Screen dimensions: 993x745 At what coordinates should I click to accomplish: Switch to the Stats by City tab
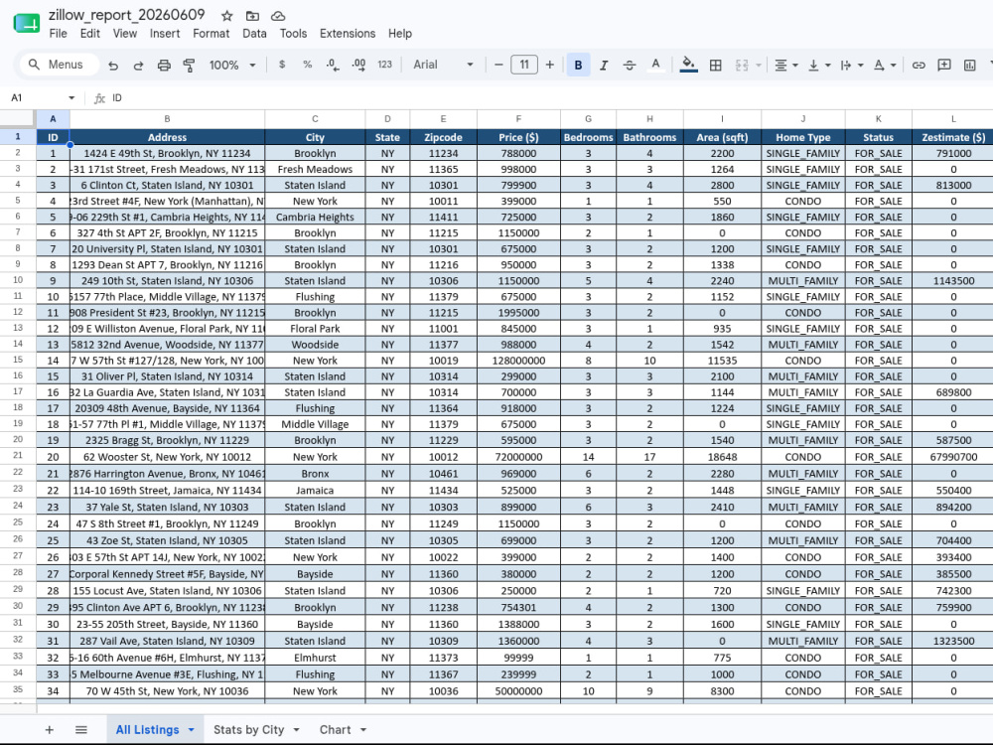click(249, 730)
